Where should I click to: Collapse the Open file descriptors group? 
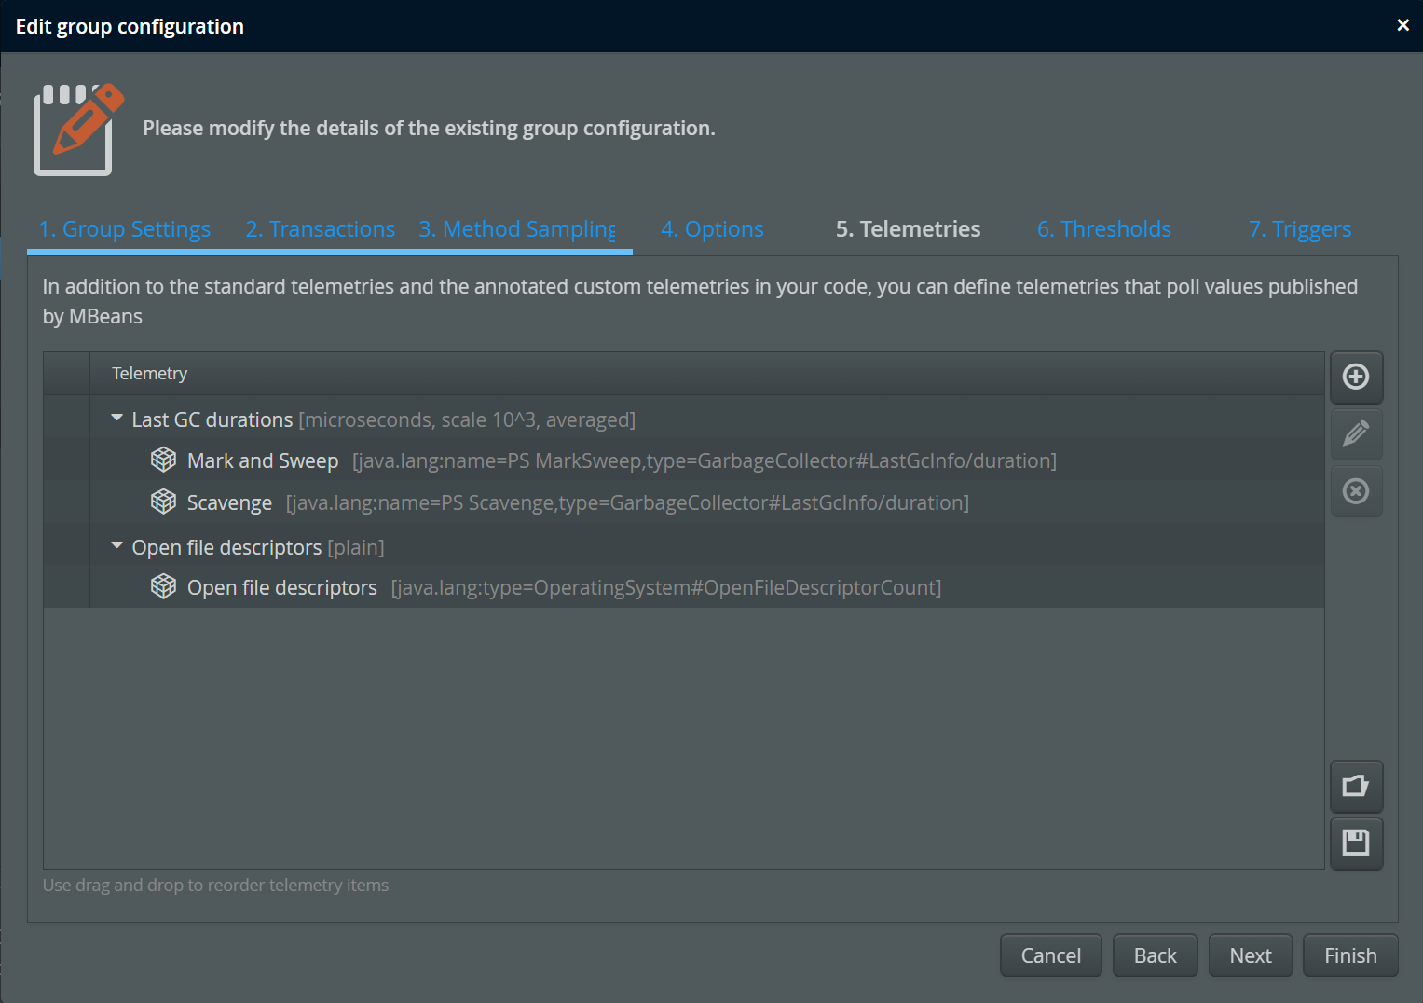click(116, 546)
